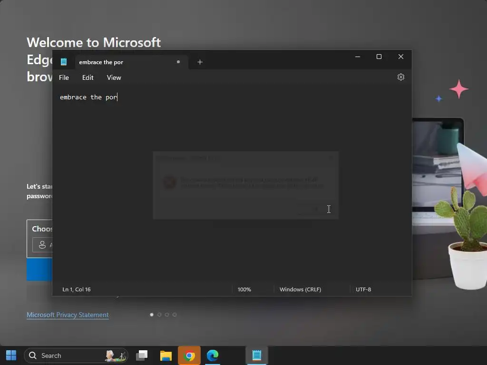Select the fourth carousel dot in Edge welcome
The width and height of the screenshot is (487, 365).
click(x=175, y=315)
